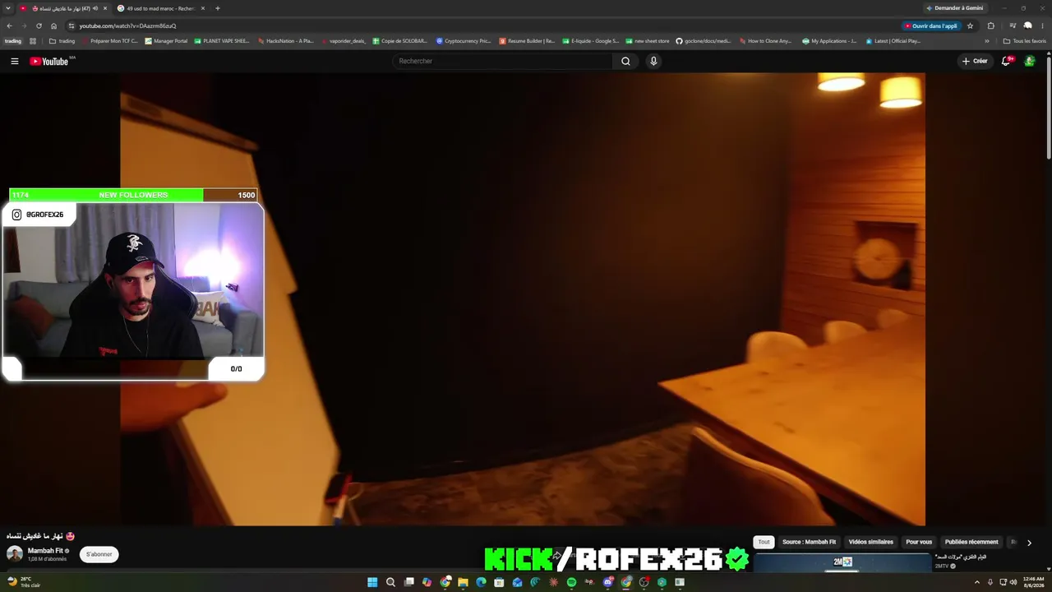Go back with the browser back arrow
The height and width of the screenshot is (592, 1052).
tap(9, 25)
